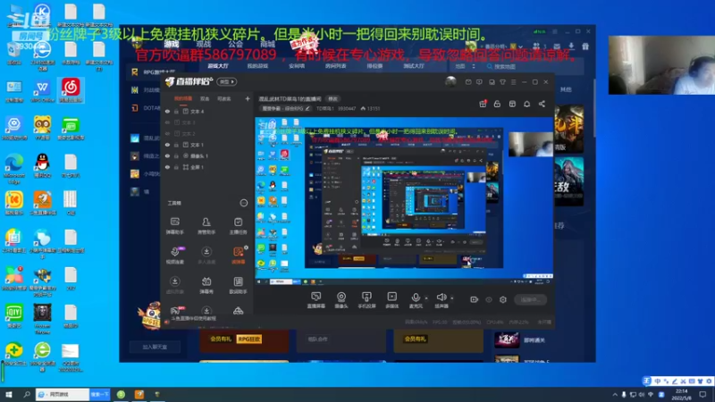This screenshot has width=715, height=402.
Task: Open the skin (shirt) icon in 直播伴侣 title bar
Action: pos(502,82)
